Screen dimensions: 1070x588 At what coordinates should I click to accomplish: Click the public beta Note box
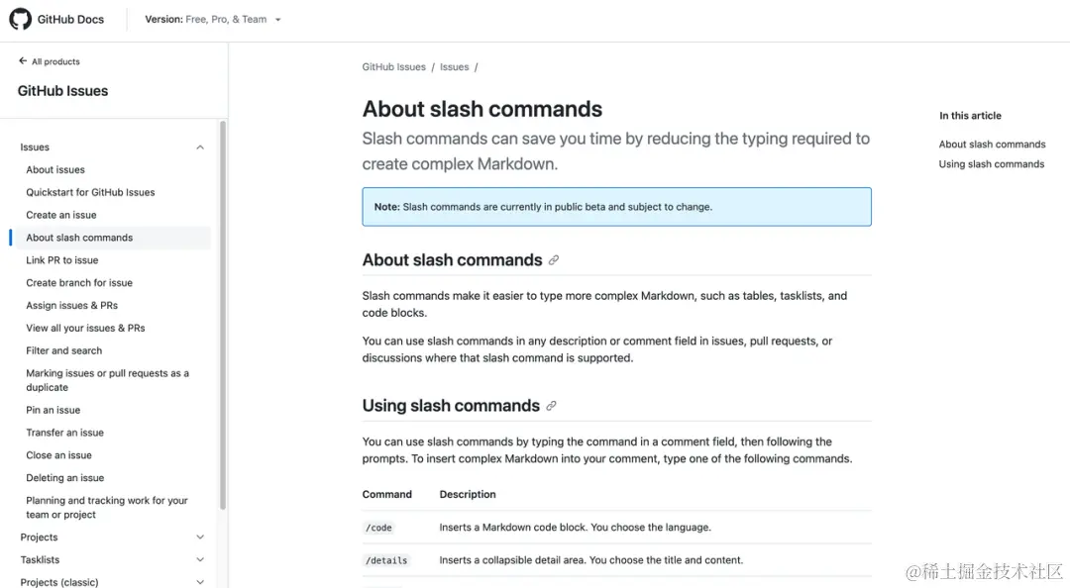[616, 207]
